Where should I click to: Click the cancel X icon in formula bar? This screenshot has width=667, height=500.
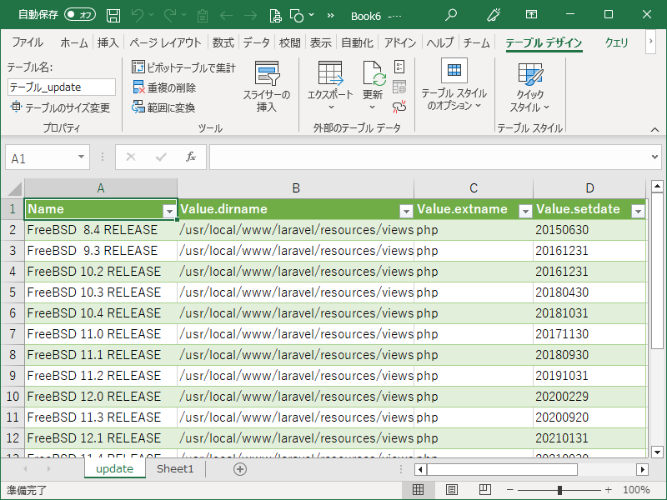coord(131,157)
